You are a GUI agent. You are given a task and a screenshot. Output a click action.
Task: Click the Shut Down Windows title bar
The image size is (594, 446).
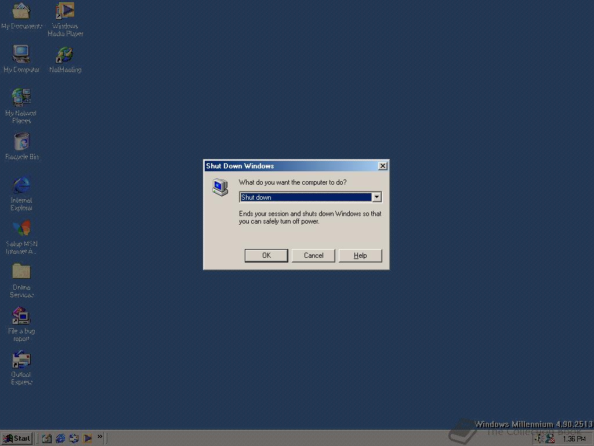coord(296,166)
